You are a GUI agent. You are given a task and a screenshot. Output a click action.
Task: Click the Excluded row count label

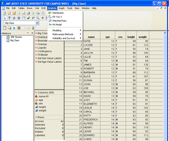pyautogui.click(x=40, y=128)
